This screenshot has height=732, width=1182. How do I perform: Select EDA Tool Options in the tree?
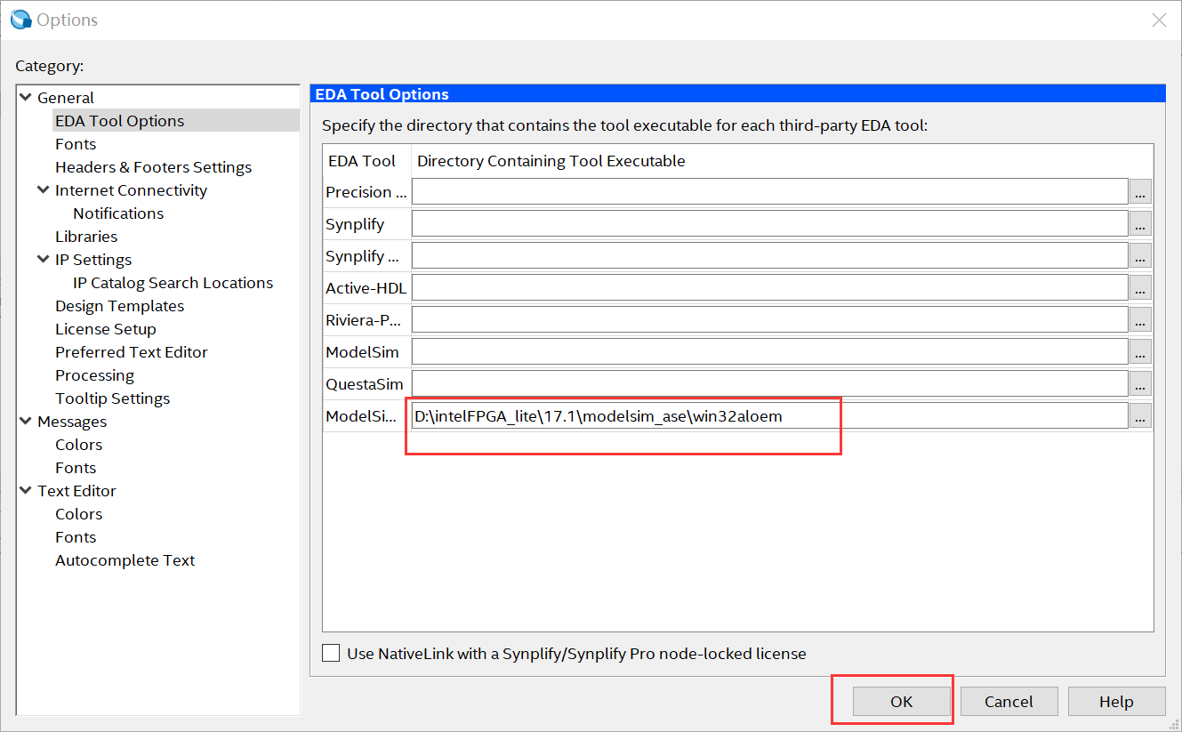coord(120,121)
